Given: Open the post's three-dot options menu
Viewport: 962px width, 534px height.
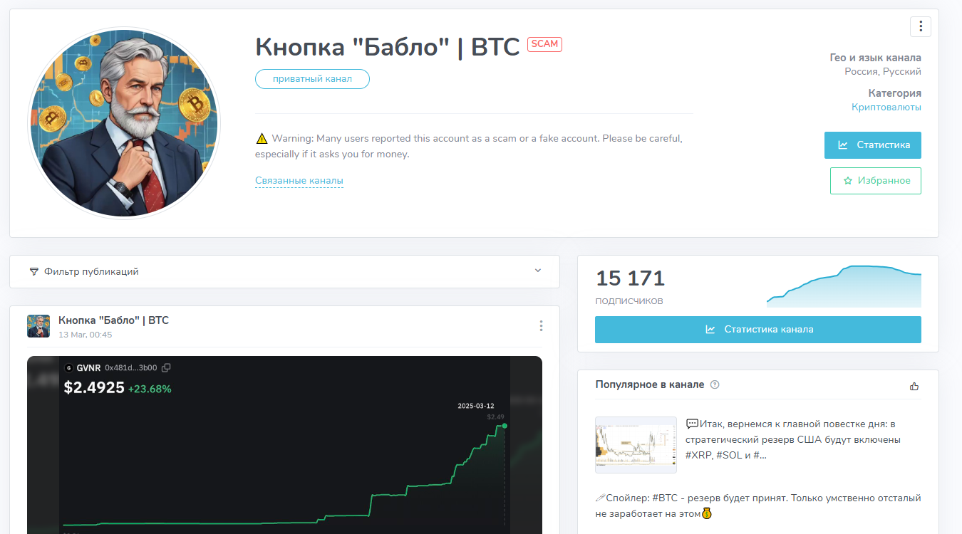Looking at the screenshot, I should (541, 326).
